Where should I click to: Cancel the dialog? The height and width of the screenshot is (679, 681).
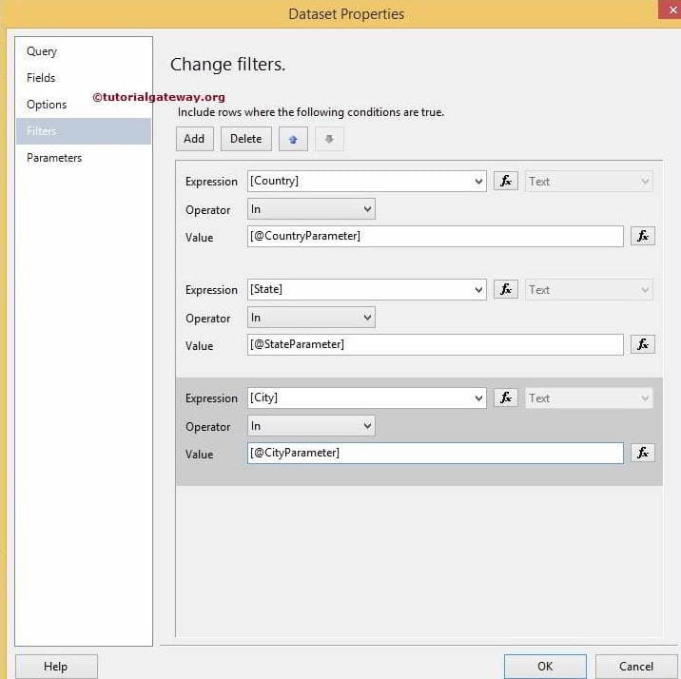coord(636,667)
